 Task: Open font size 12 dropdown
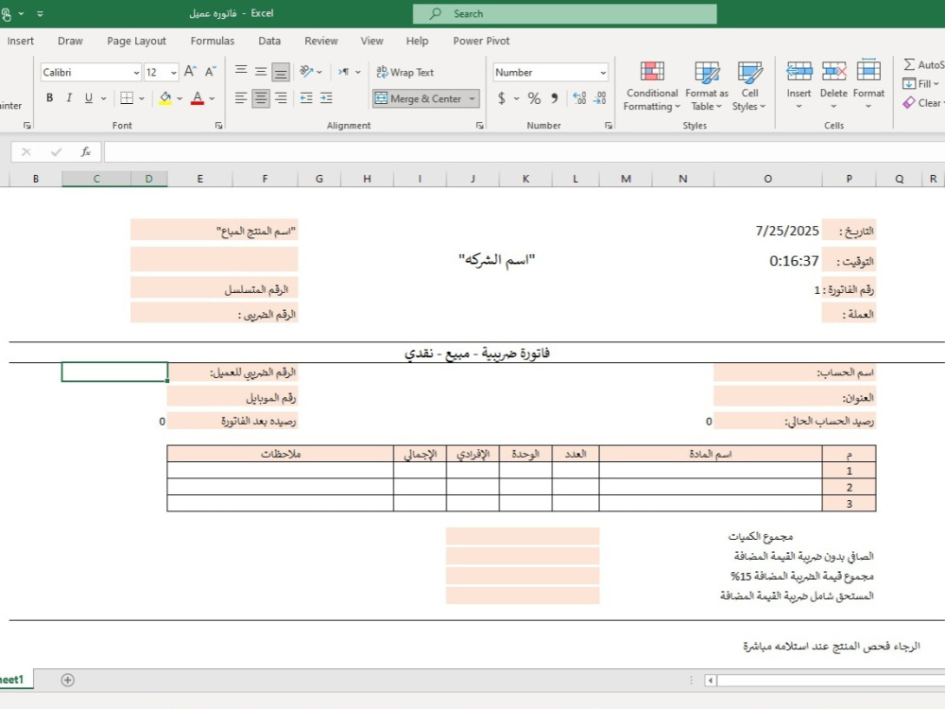[174, 73]
